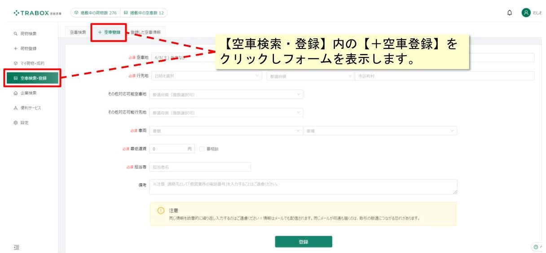Switch to the ＋空車登録 tab
Image resolution: width=546 pixels, height=253 pixels.
click(109, 32)
